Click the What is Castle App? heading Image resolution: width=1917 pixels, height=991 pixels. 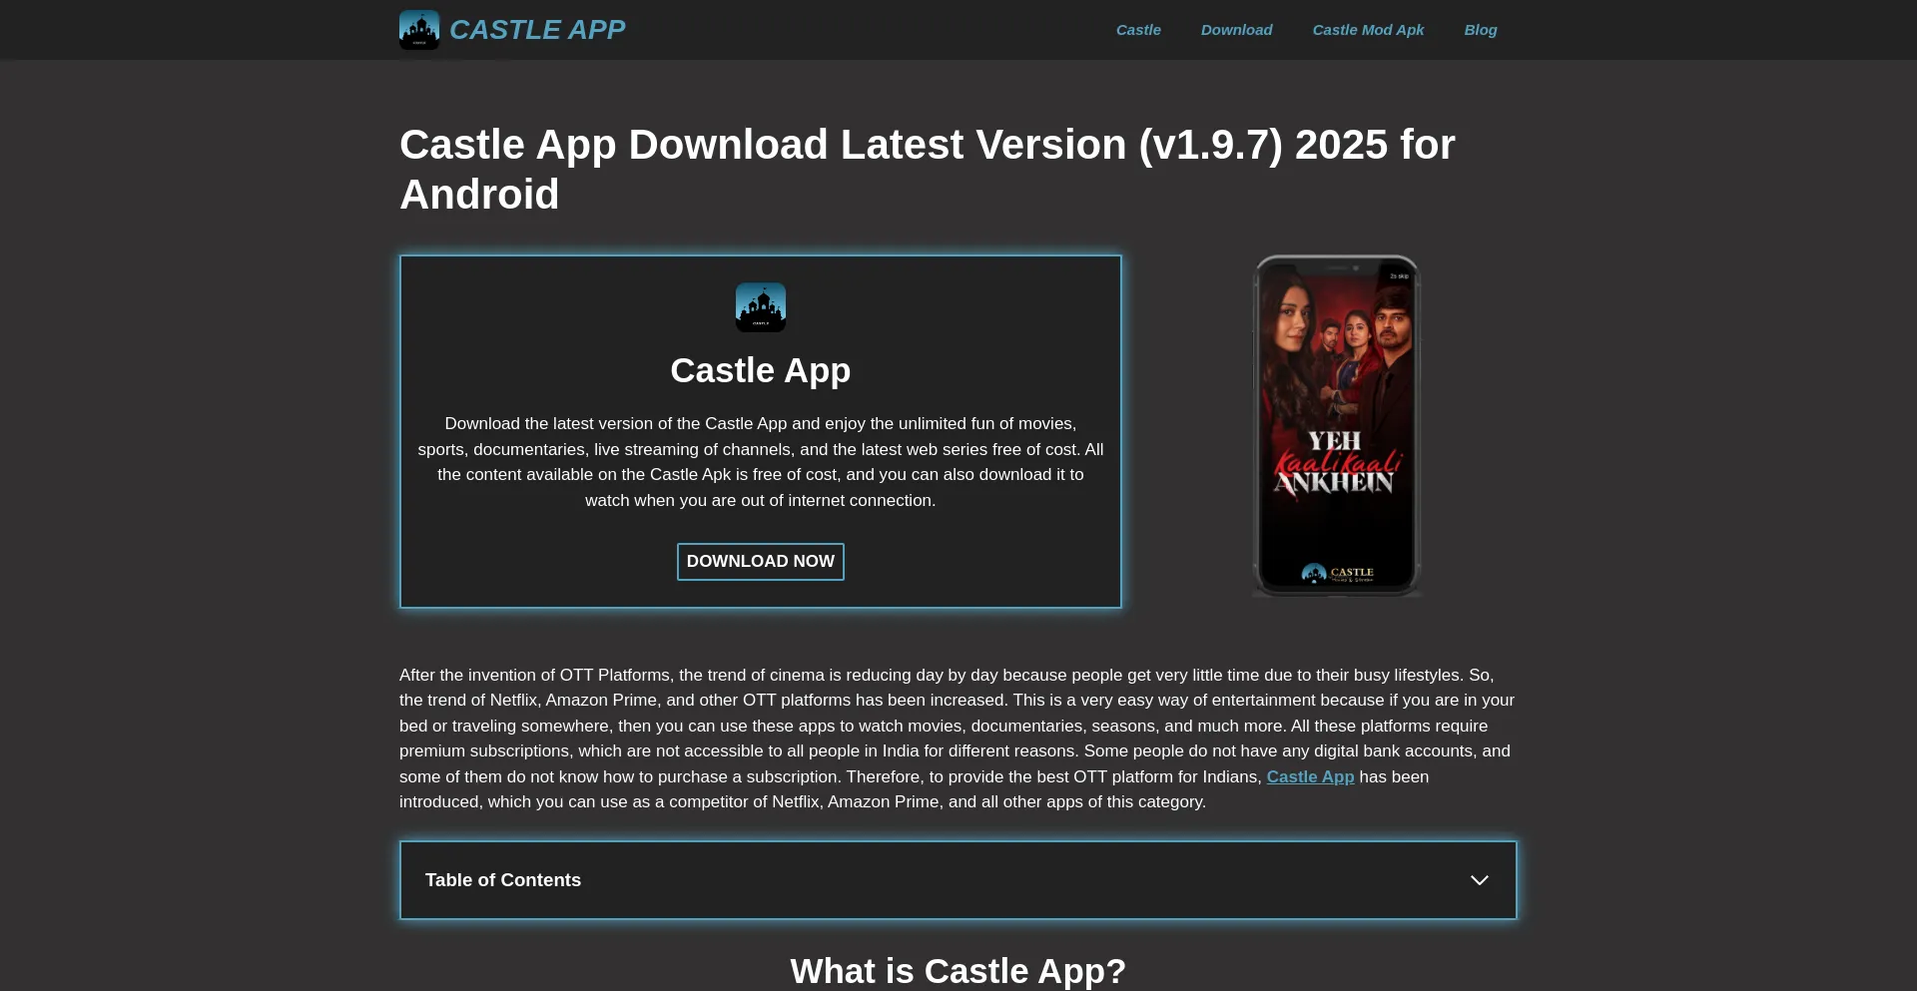tap(958, 971)
